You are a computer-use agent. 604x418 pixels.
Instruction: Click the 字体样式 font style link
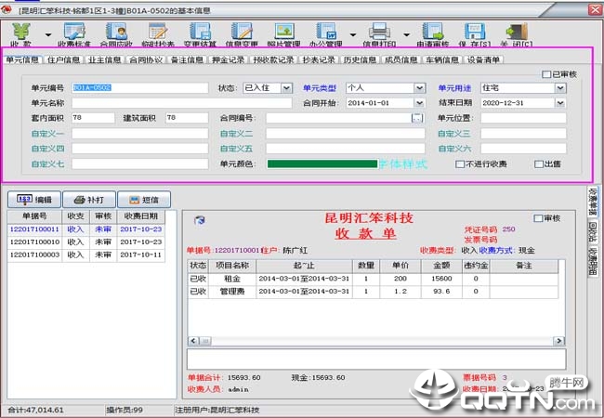pyautogui.click(x=403, y=164)
